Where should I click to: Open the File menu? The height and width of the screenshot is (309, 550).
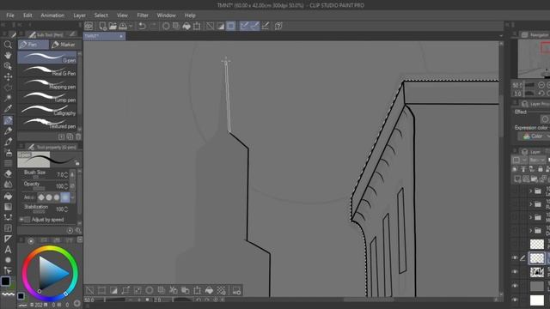click(10, 15)
